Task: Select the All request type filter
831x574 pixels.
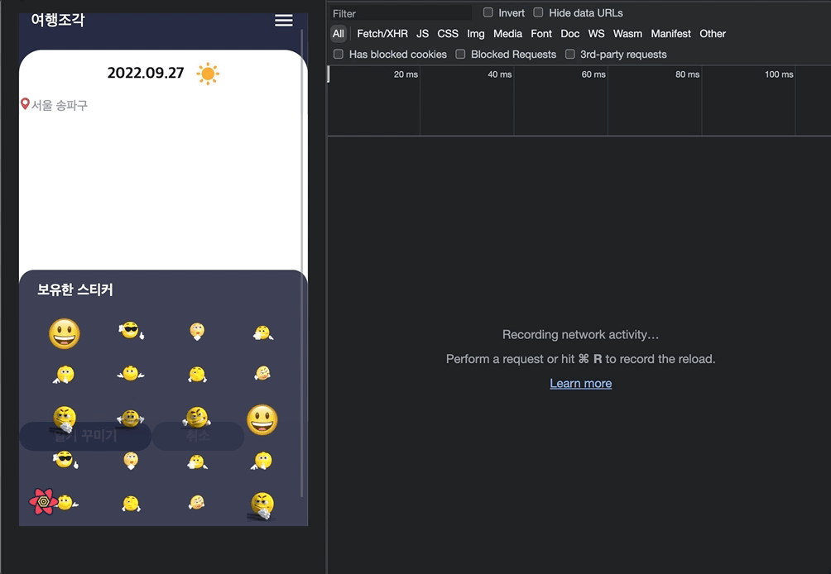Action: click(x=339, y=34)
